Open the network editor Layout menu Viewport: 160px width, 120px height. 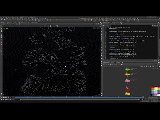click(x=117, y=66)
